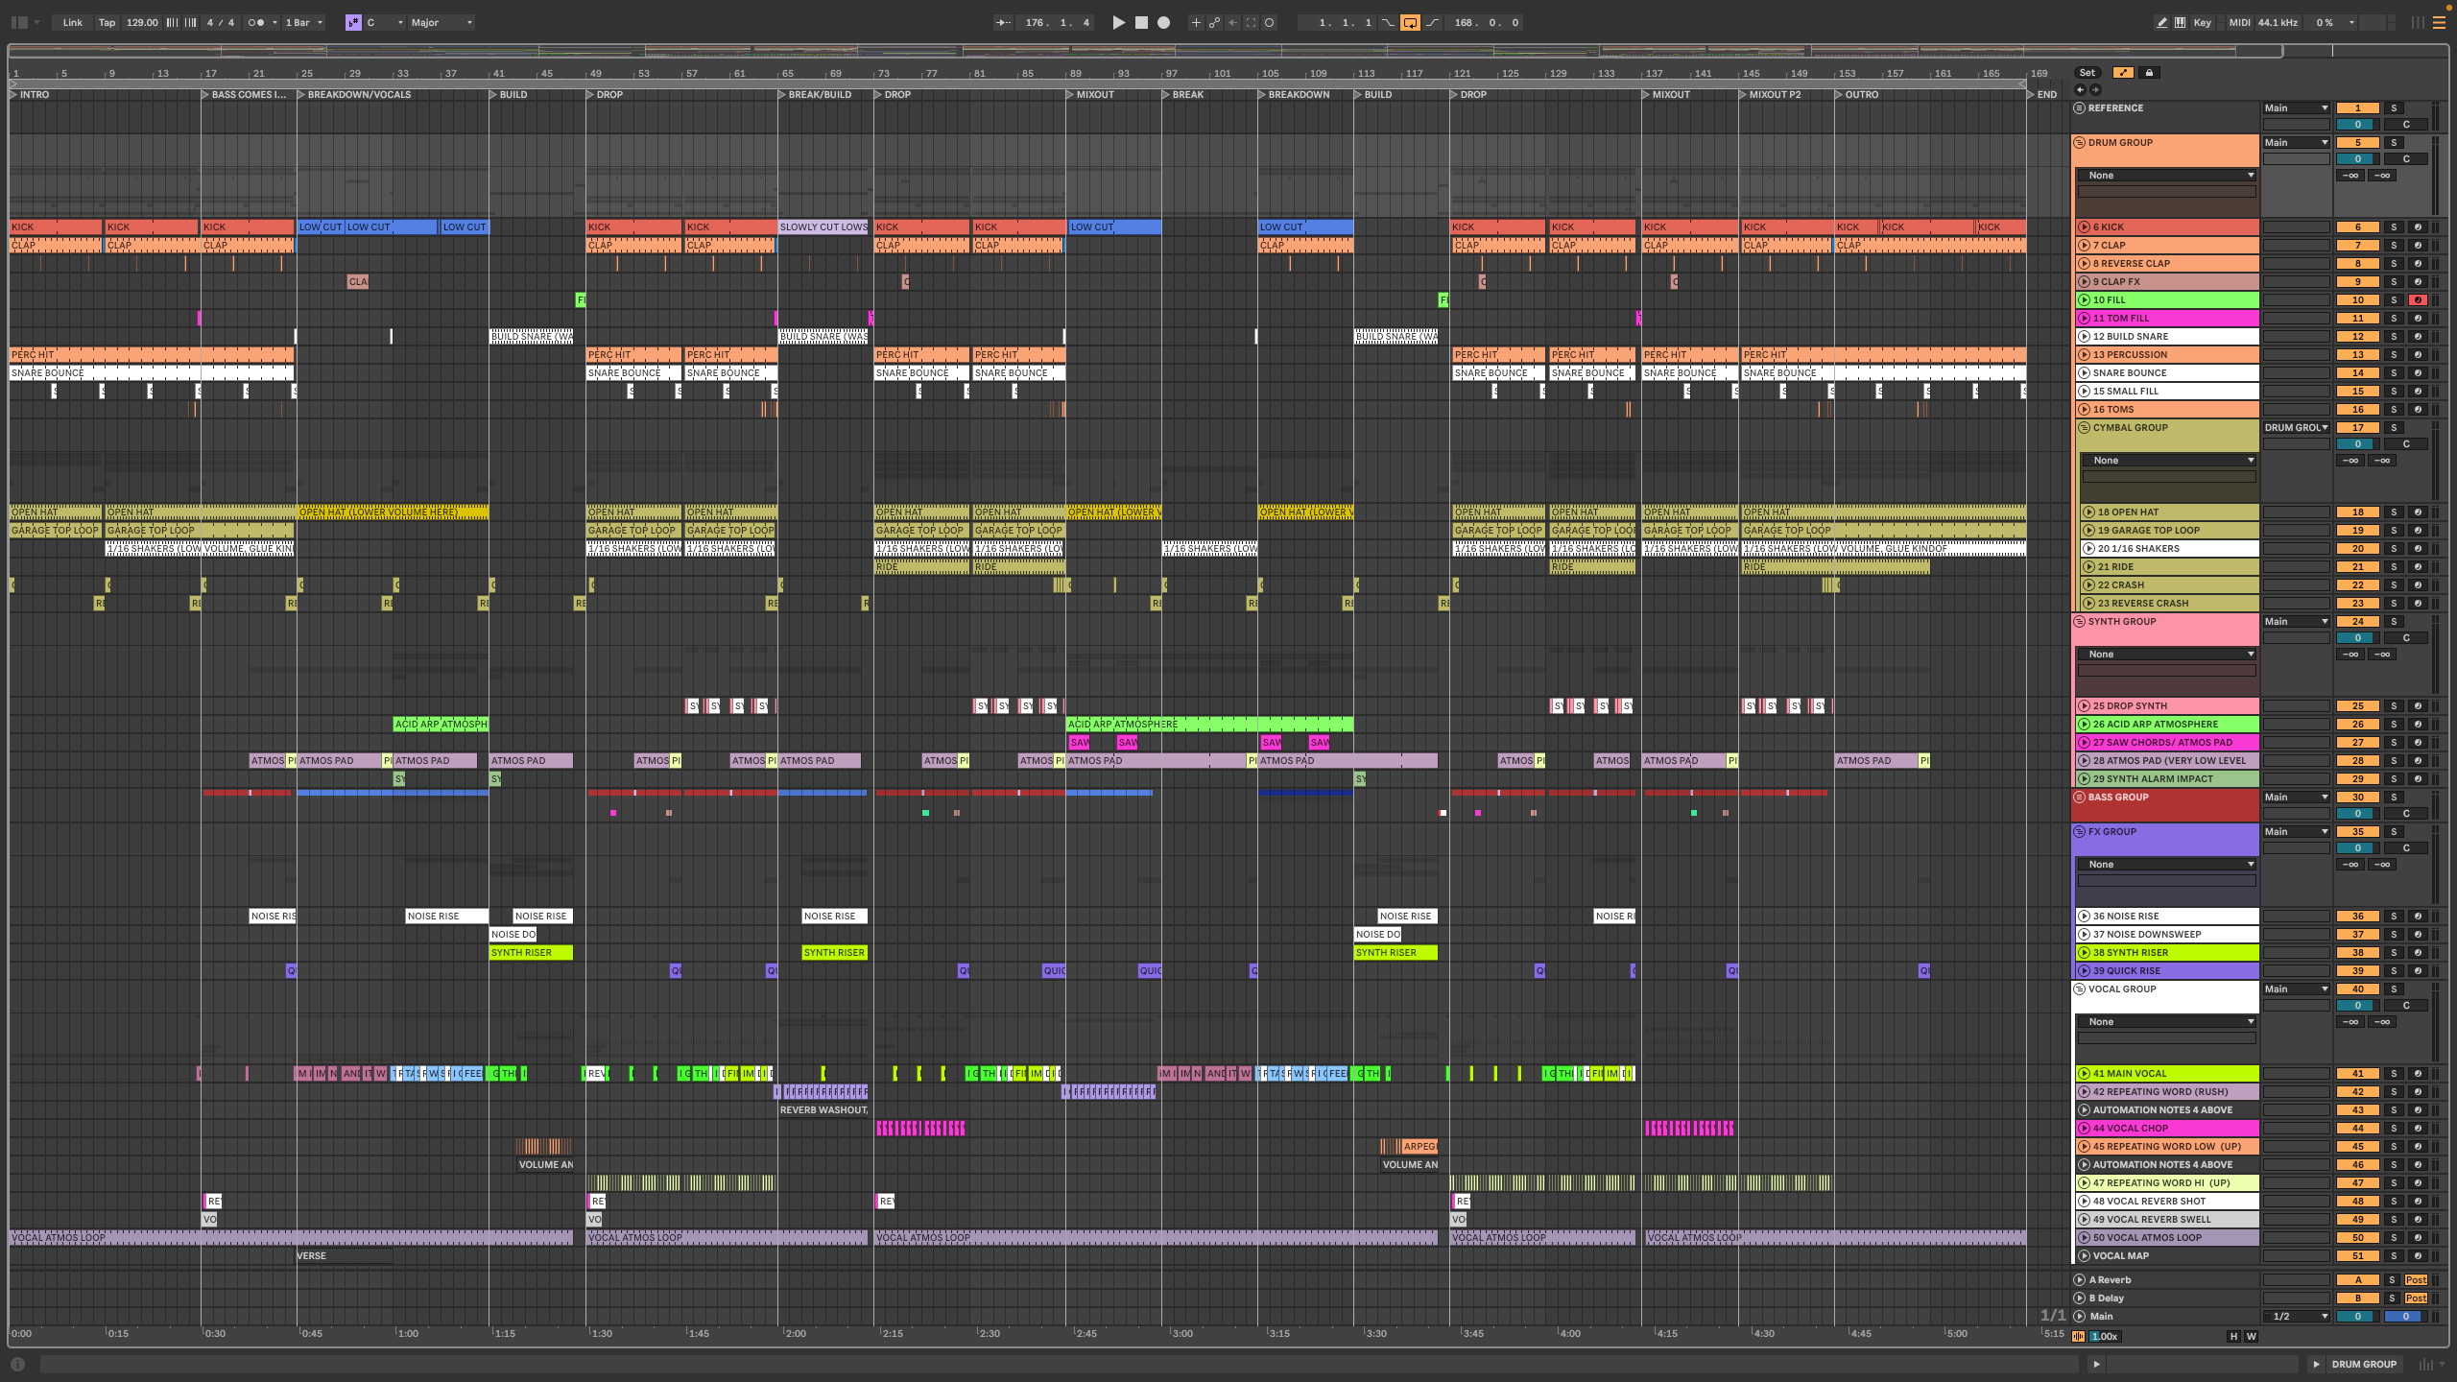Expand the BASS GROUP fold button
This screenshot has height=1382, width=2457.
2080,798
